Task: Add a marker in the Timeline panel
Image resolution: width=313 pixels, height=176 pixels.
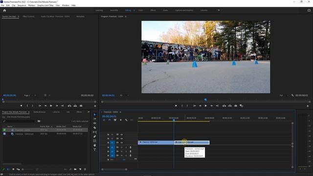Action: click(121, 120)
